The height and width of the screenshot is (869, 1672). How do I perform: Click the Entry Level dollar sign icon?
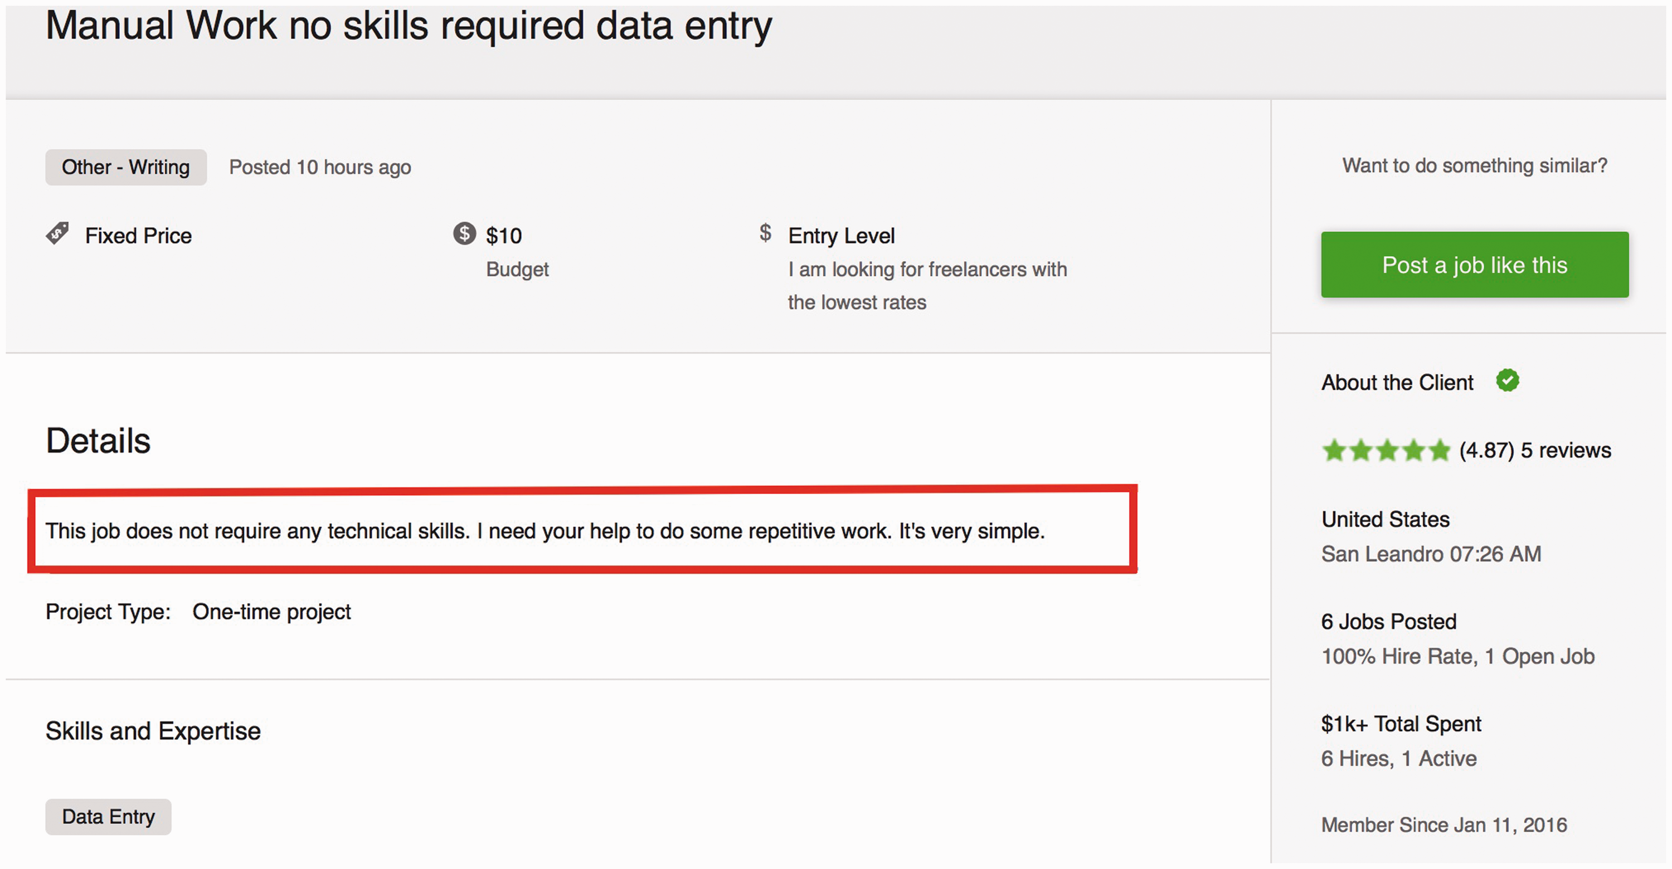tap(765, 233)
